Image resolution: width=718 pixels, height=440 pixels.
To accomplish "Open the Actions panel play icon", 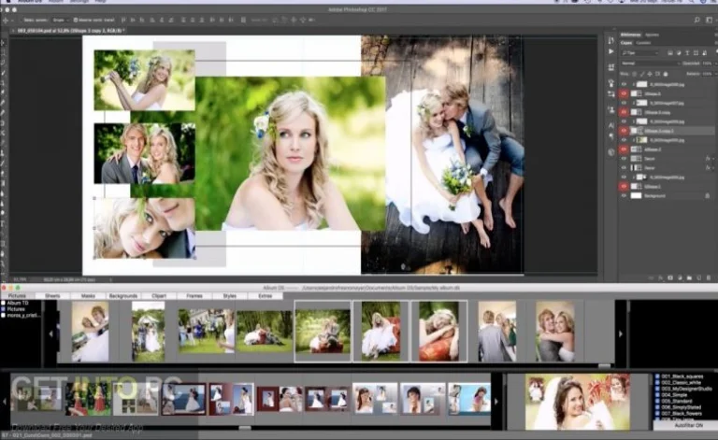I will pos(611,52).
